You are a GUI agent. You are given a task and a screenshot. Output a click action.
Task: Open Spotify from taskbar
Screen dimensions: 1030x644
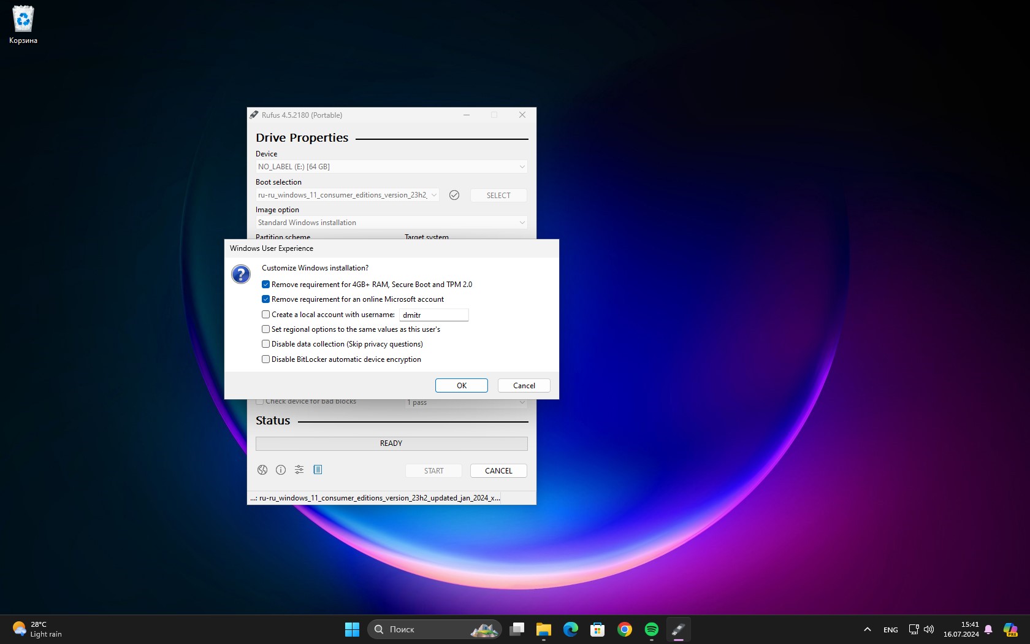(652, 629)
